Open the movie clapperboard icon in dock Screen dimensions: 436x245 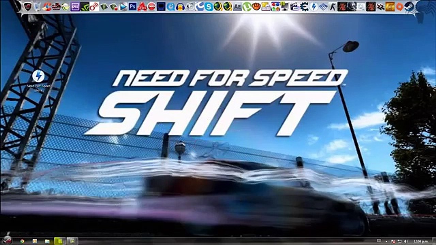click(295, 6)
